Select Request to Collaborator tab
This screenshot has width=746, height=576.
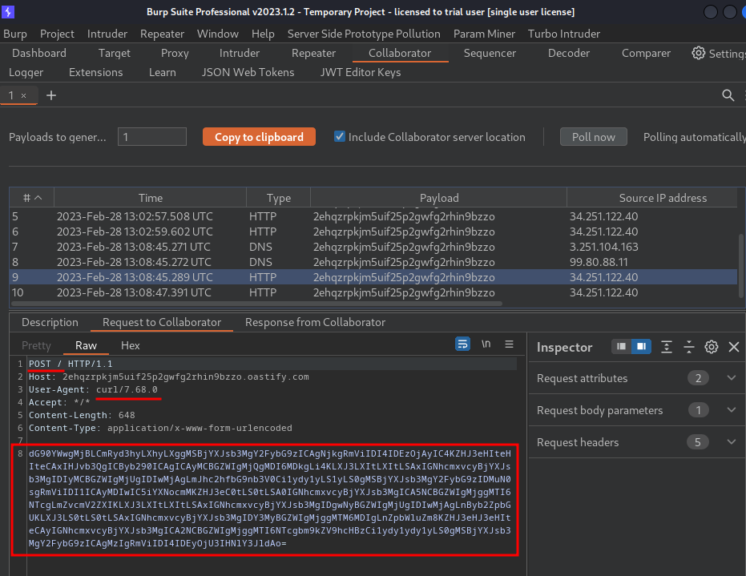click(x=162, y=322)
